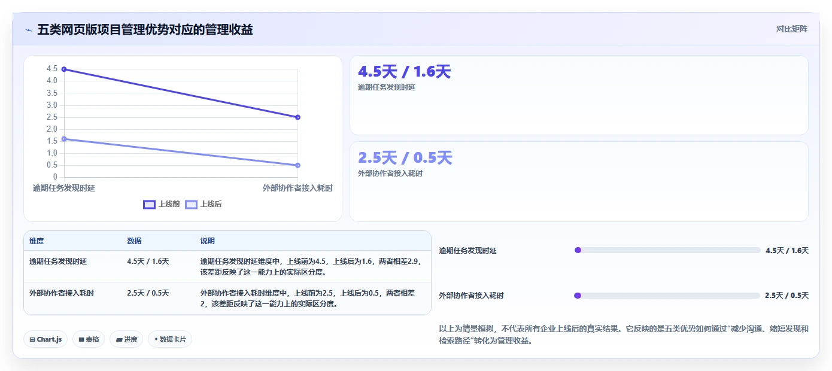Image resolution: width=832 pixels, height=371 pixels.
Task: Click the 上线前 data point at 2.5
Action: click(x=297, y=117)
